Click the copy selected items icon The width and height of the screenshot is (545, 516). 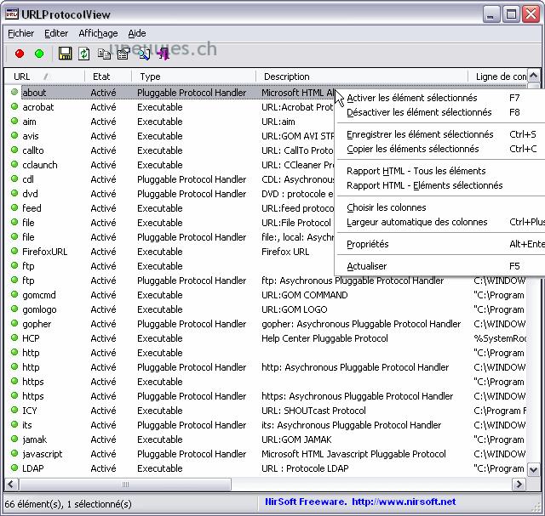(x=104, y=54)
